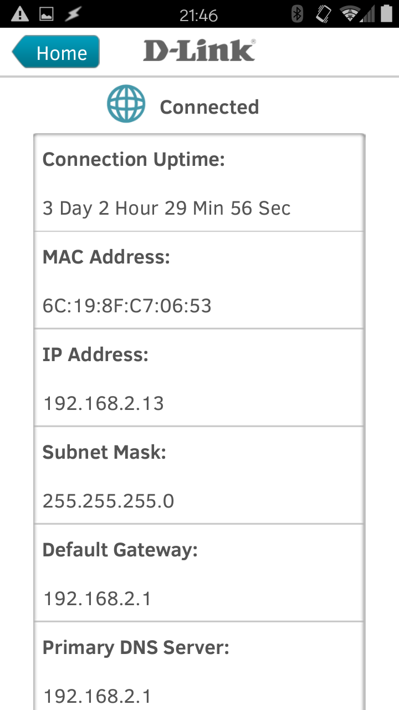Screen dimensions: 399x710
Task: Tap the screen rotation status icon
Action: pos(323,14)
